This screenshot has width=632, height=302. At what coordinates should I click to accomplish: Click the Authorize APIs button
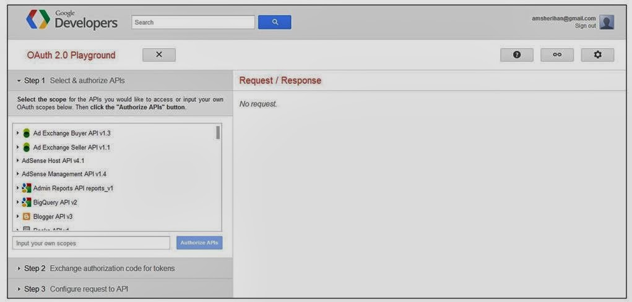199,243
